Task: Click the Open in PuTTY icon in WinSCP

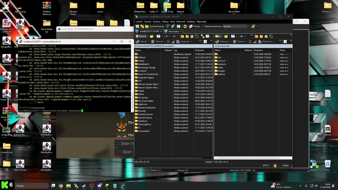Action: click(x=173, y=26)
